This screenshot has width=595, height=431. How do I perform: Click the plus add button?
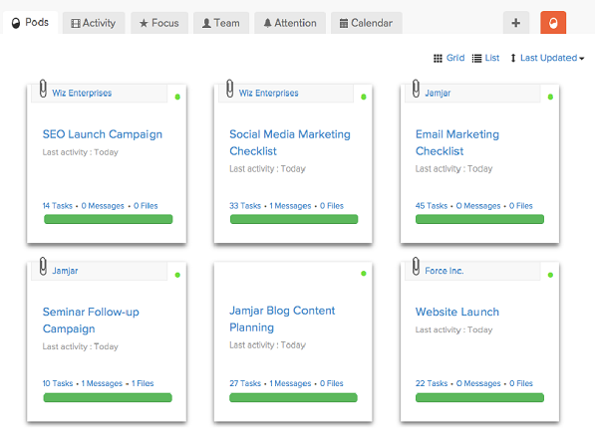(515, 23)
